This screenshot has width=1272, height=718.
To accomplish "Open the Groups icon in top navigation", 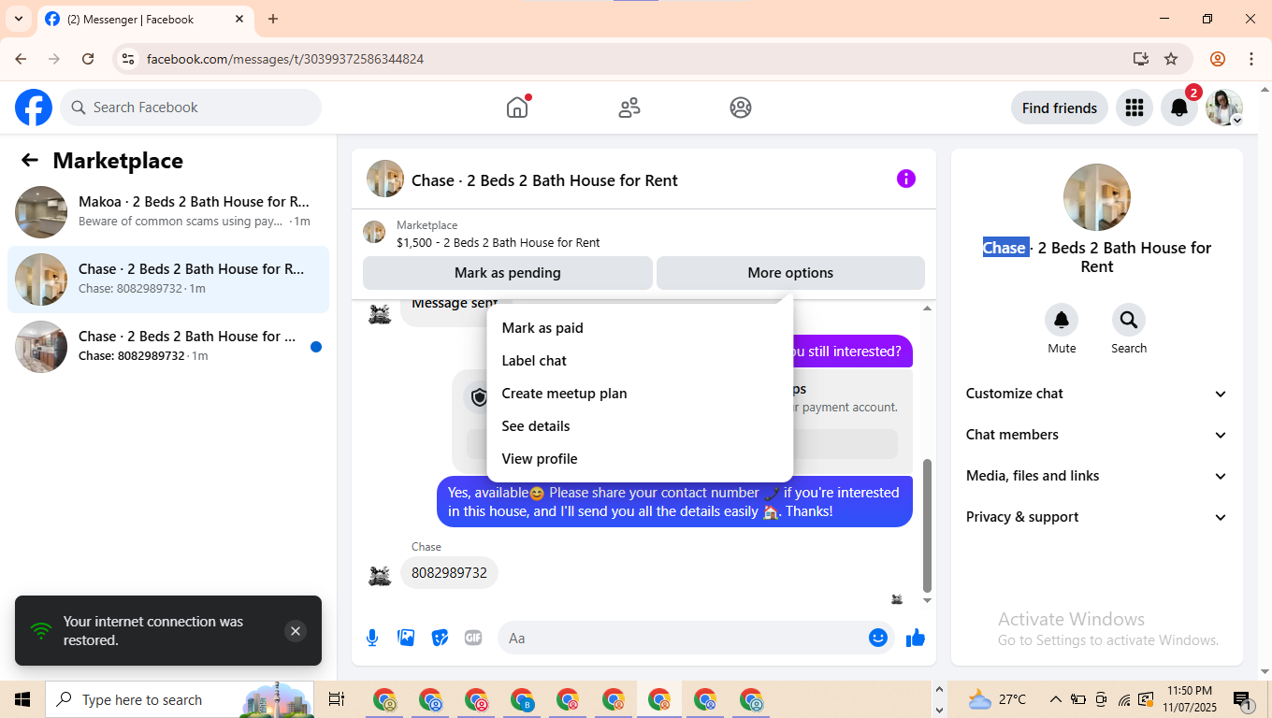I will (x=741, y=108).
